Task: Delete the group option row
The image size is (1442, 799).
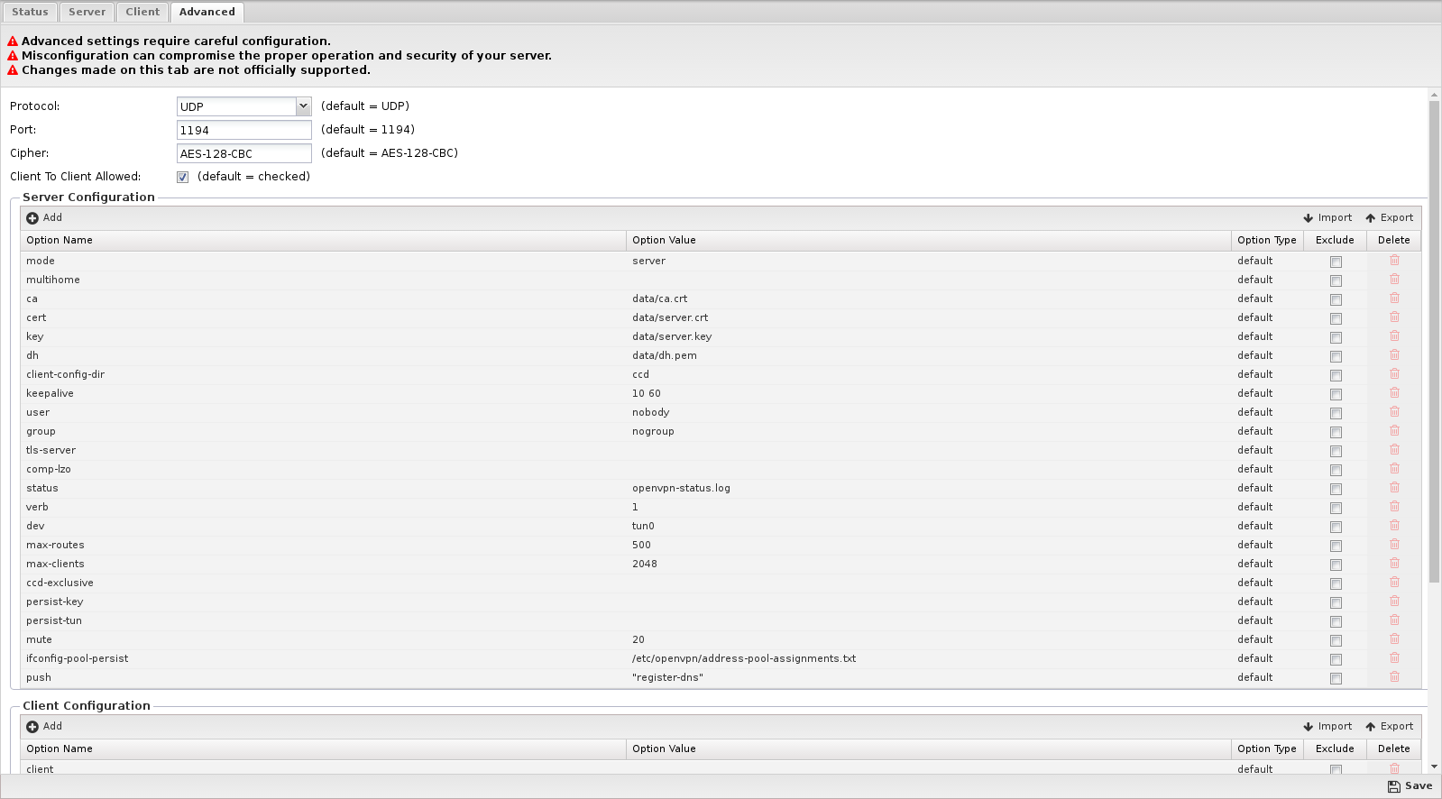Action: pos(1394,431)
